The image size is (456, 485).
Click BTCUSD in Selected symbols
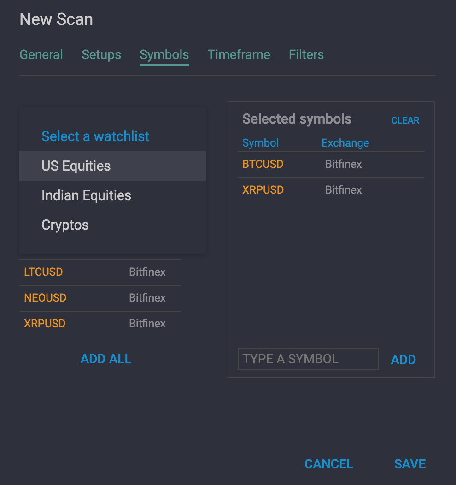263,164
